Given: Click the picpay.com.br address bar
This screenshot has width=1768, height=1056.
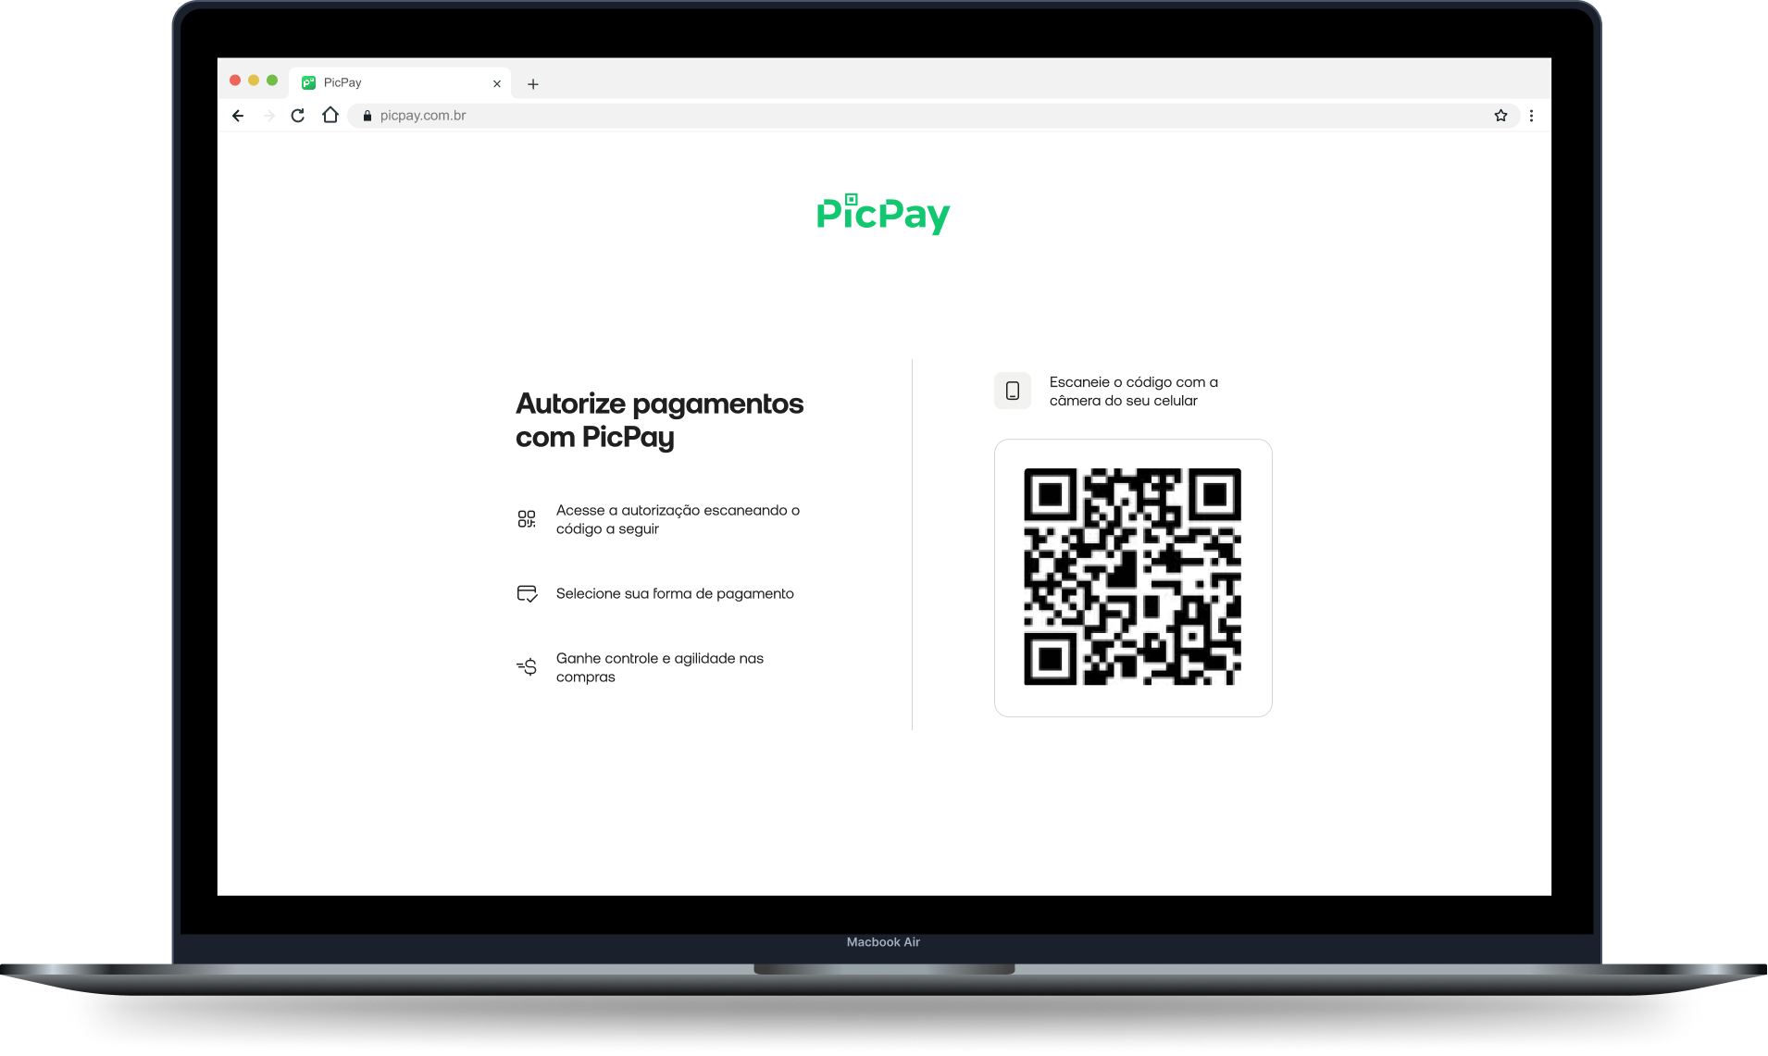Looking at the screenshot, I should point(421,115).
